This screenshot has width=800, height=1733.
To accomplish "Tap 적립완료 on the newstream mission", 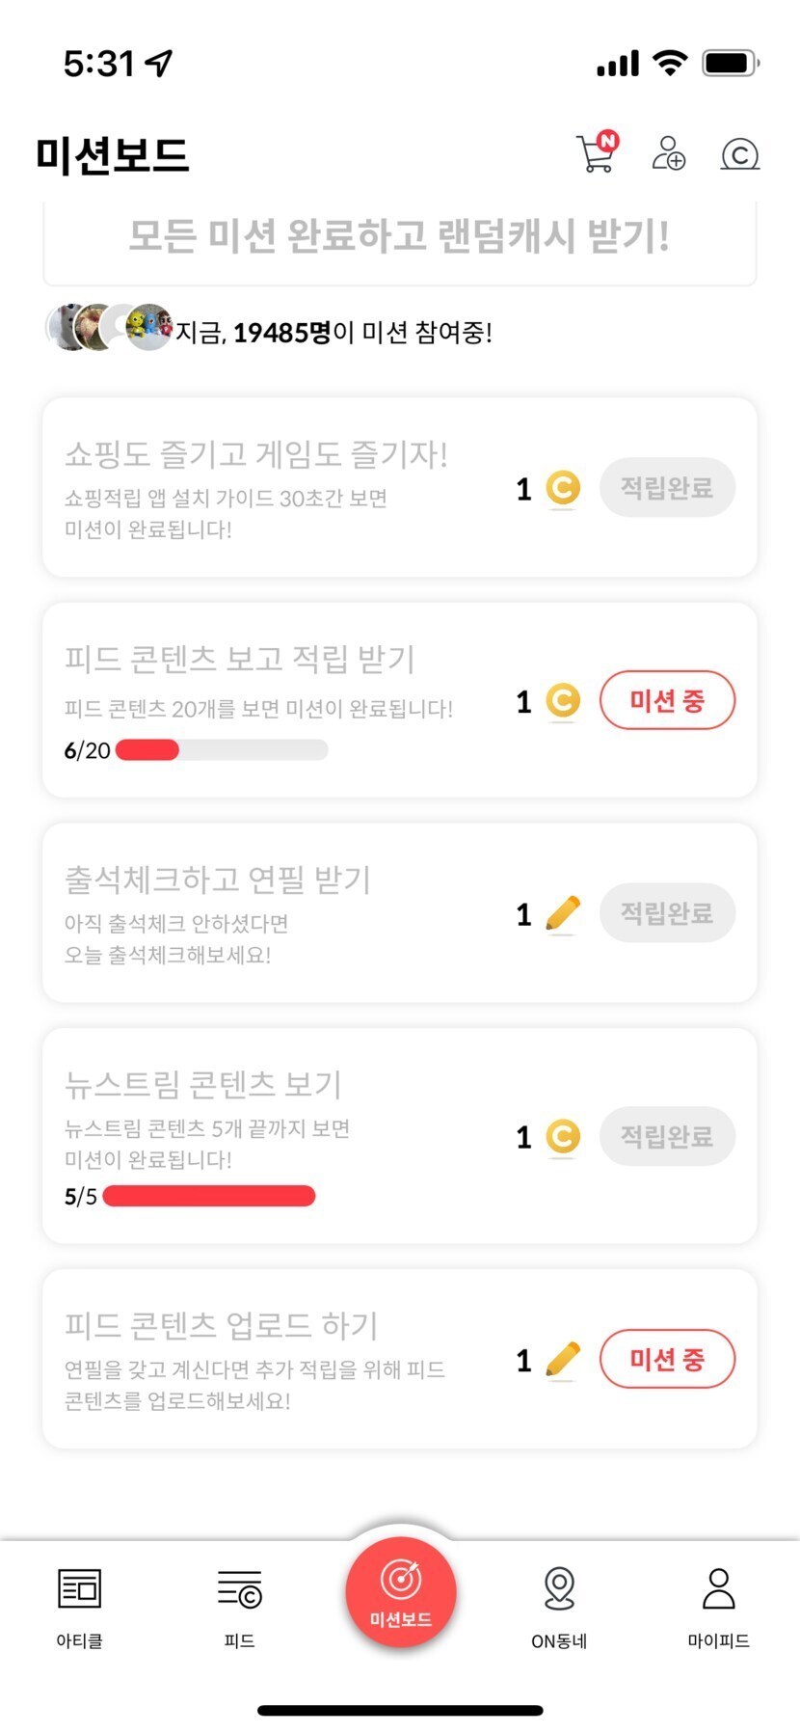I will (x=667, y=1136).
